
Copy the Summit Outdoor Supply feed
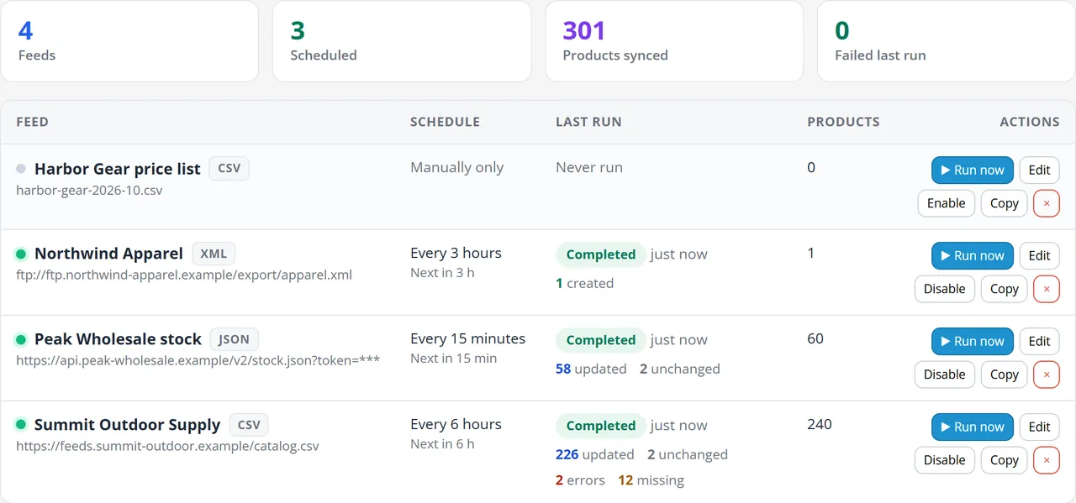coord(1005,460)
